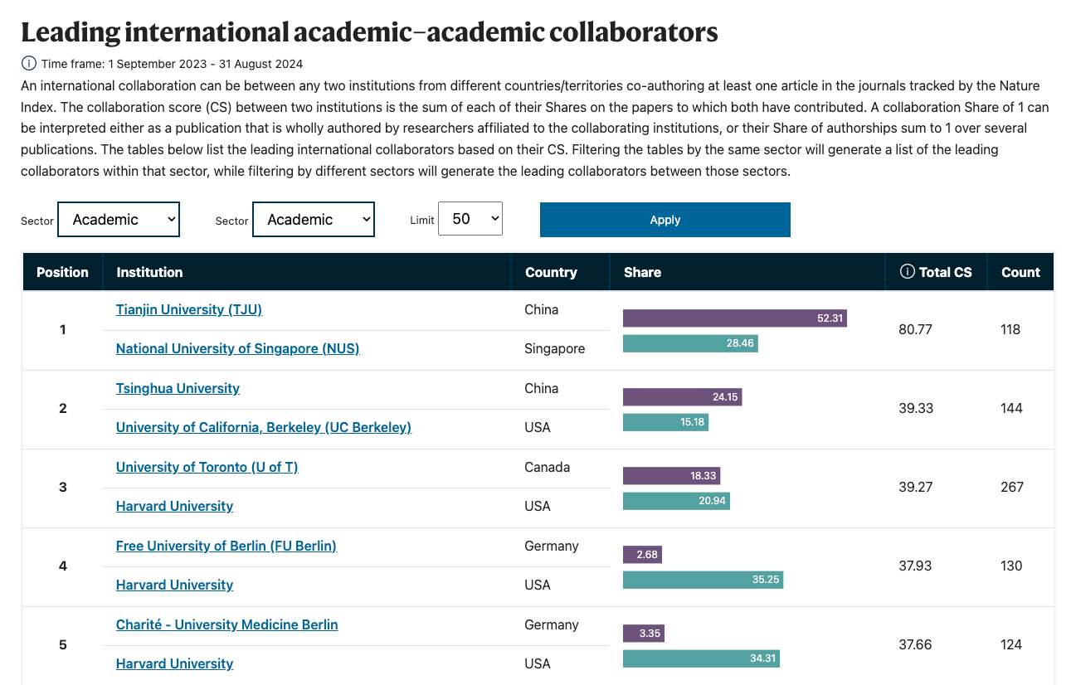Open Charité - University Medicine Berlin link

tap(226, 624)
